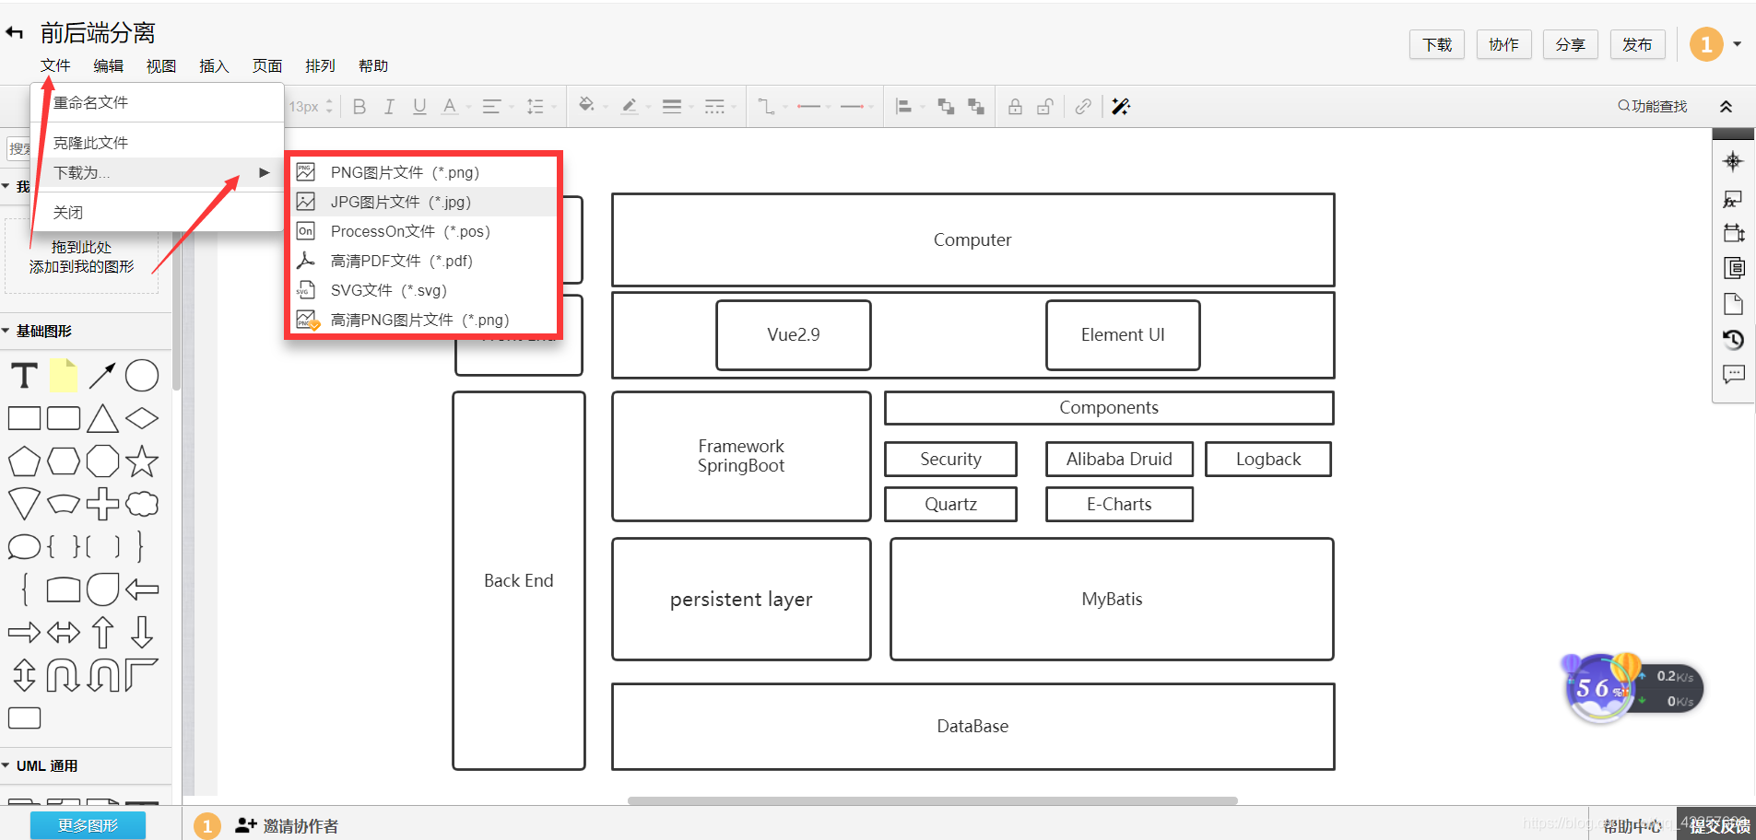Click the insert link icon
1756x840 pixels.
click(1083, 107)
